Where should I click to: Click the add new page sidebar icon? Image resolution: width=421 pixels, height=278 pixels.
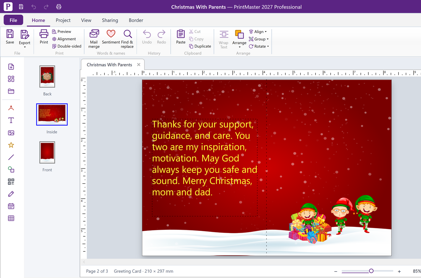click(11, 67)
